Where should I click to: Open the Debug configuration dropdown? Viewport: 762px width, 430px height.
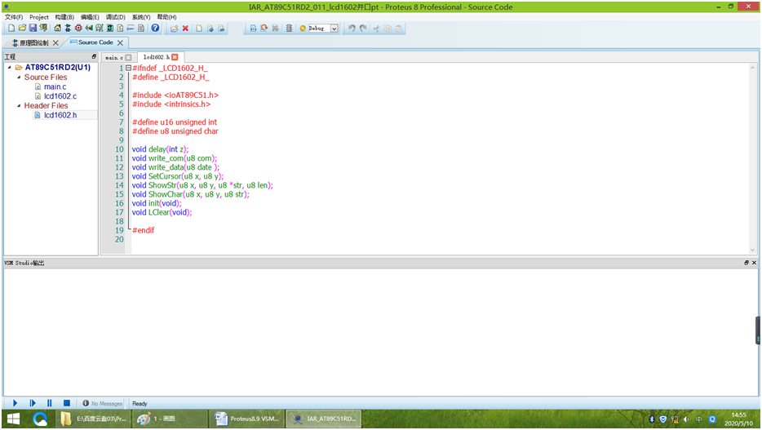[x=334, y=29]
